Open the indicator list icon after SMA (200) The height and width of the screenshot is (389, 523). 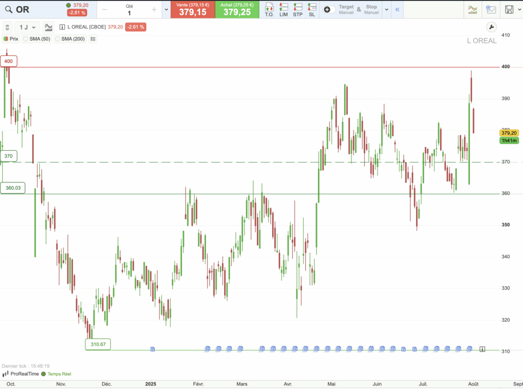click(x=93, y=39)
